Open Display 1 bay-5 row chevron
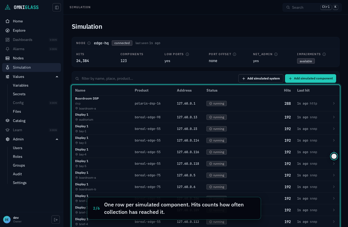 [x=334, y=164]
